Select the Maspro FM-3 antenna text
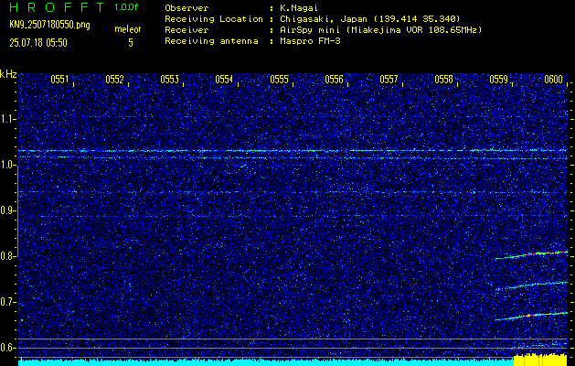Viewport: 575px width, 366px height. (x=310, y=41)
